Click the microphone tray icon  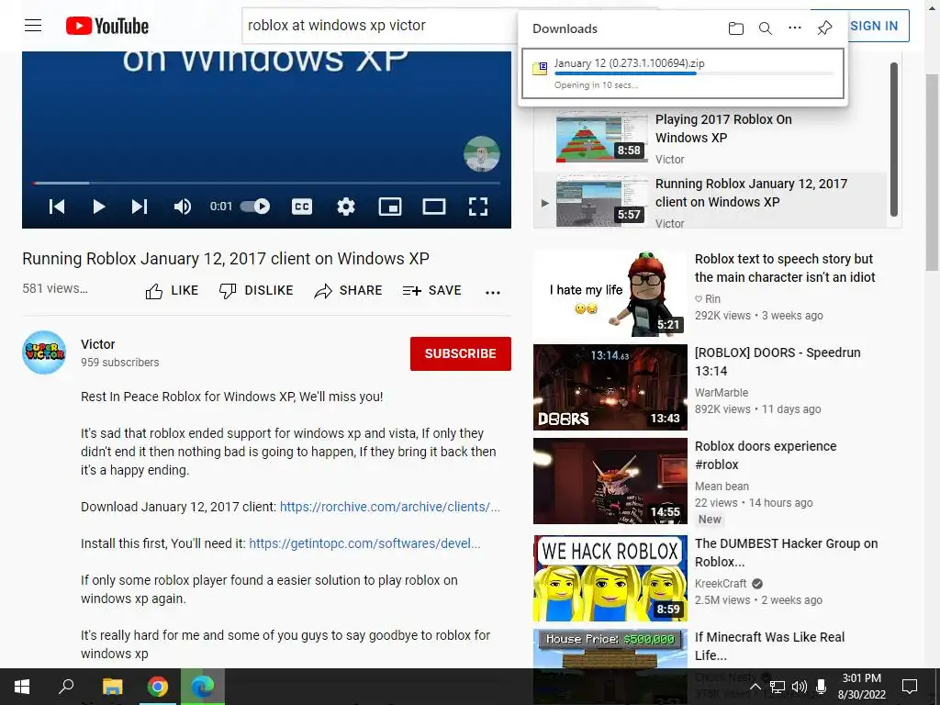821,687
